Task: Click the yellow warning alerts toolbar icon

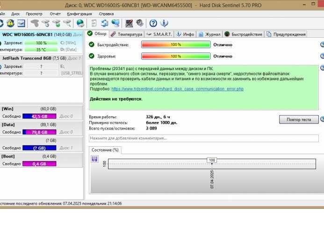Action: coord(10,23)
